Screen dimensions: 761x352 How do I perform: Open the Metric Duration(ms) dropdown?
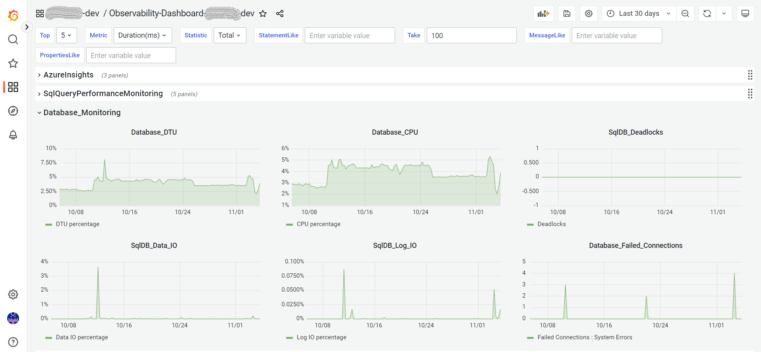coord(142,35)
